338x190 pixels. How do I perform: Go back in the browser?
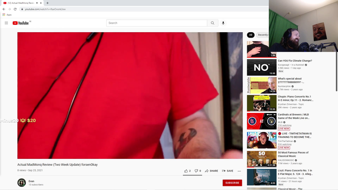tap(4, 9)
